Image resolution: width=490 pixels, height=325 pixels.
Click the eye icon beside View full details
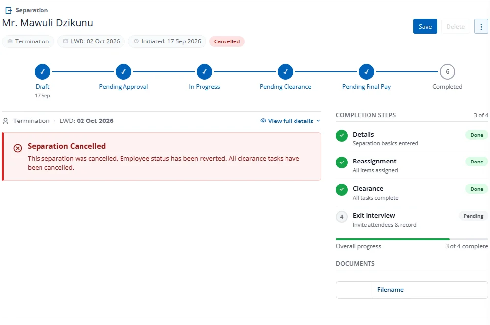click(263, 121)
